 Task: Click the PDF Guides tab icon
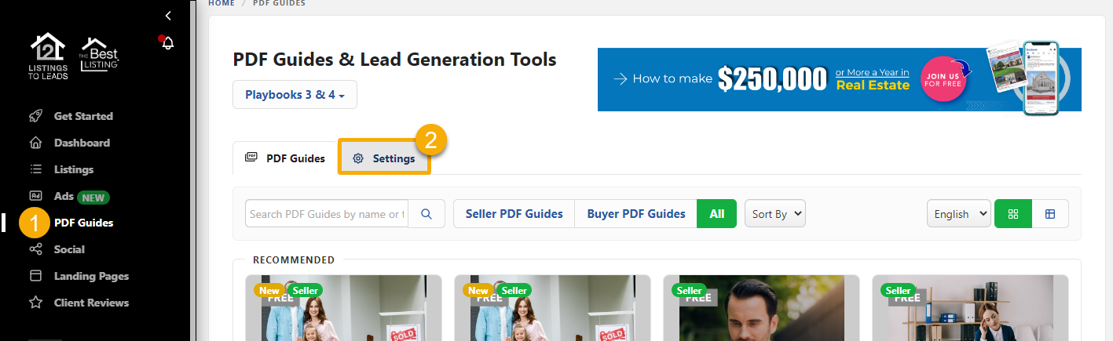point(251,158)
